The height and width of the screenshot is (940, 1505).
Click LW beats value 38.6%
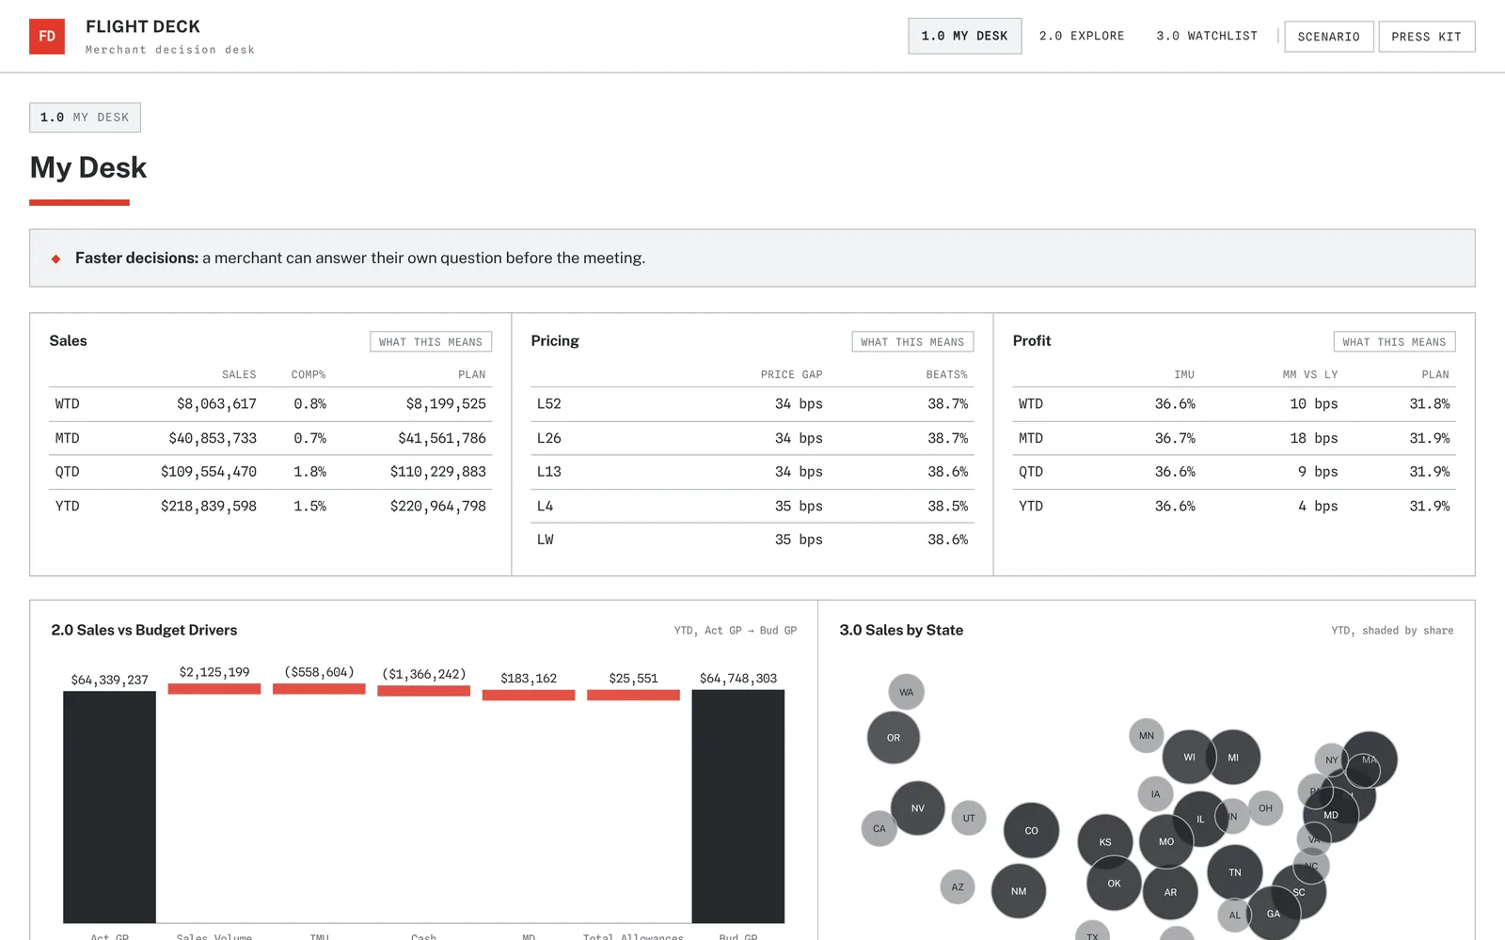(947, 540)
